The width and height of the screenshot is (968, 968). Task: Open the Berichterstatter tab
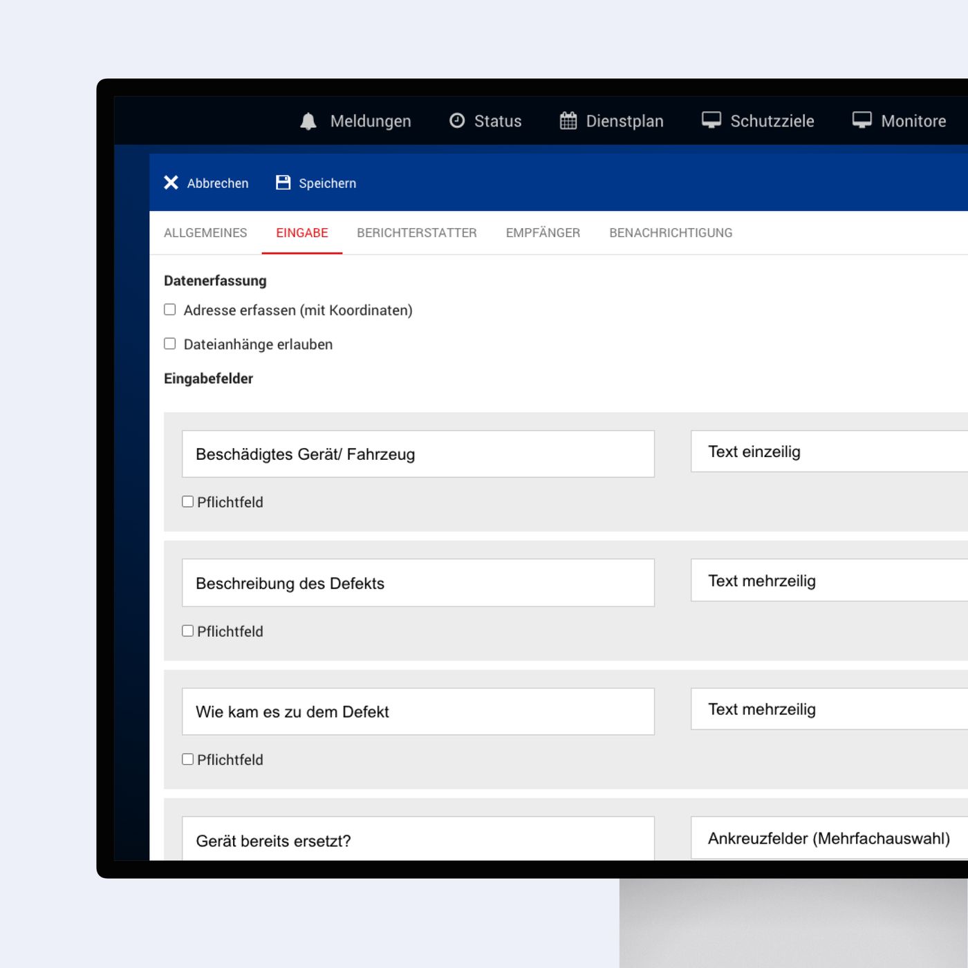[416, 233]
